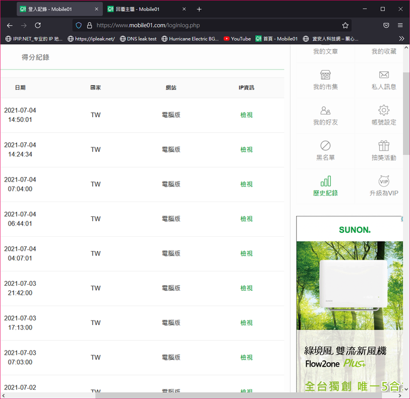Open a new tab with the plus button
Viewport: 410px width, 399px height.
199,9
